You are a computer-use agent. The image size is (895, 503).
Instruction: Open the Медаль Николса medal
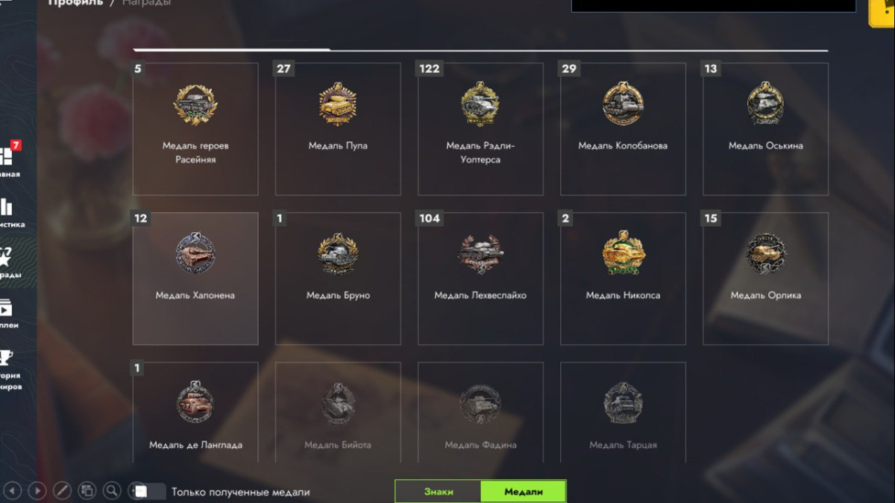pos(623,278)
